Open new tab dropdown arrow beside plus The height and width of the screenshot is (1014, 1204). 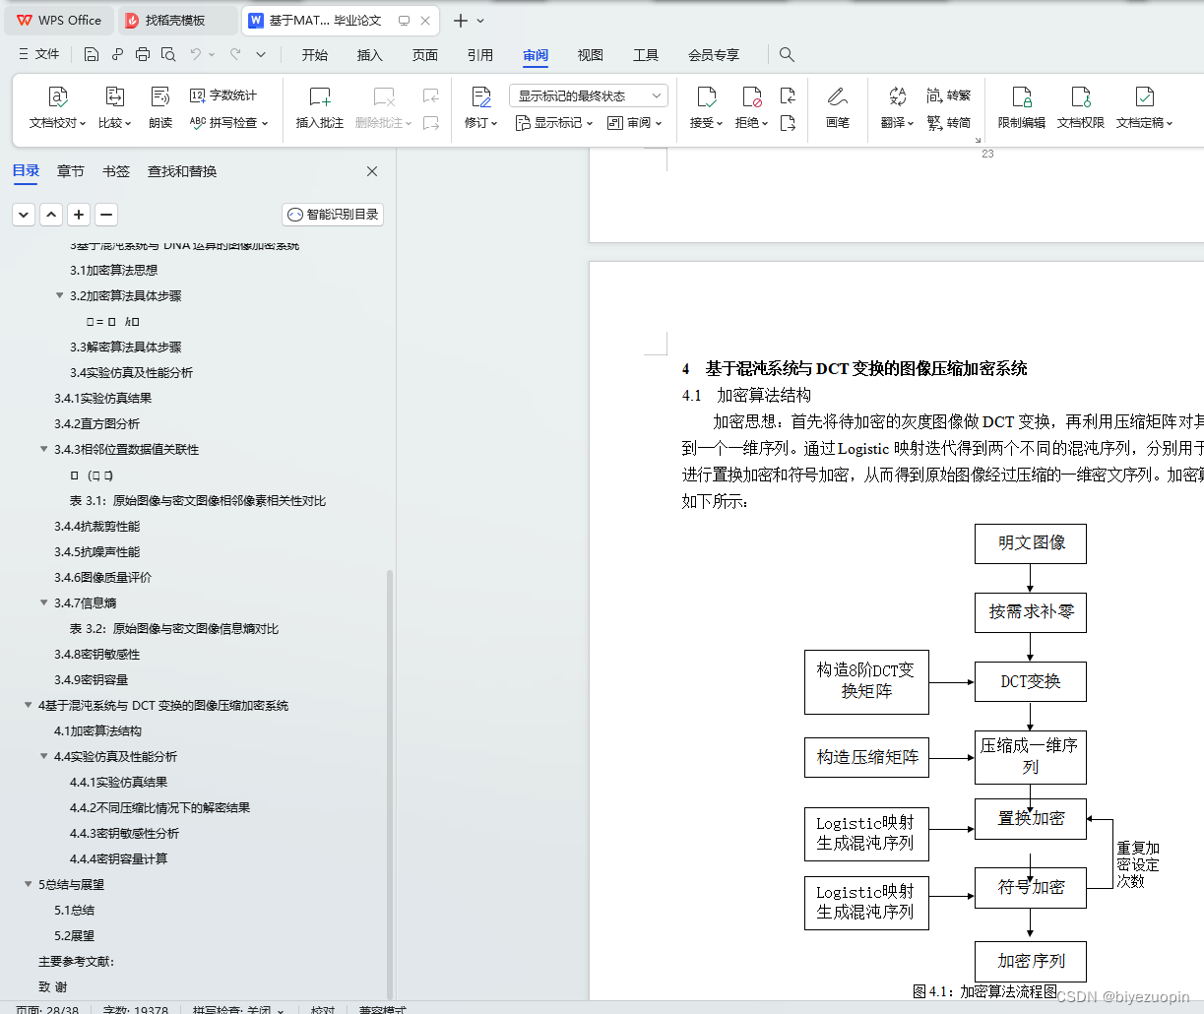pos(480,21)
